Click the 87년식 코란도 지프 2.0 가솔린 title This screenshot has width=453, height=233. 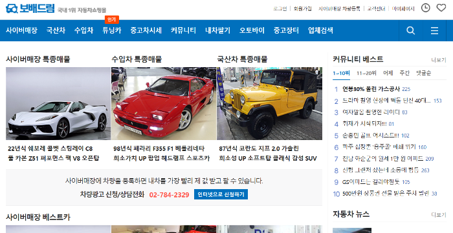click(x=259, y=148)
